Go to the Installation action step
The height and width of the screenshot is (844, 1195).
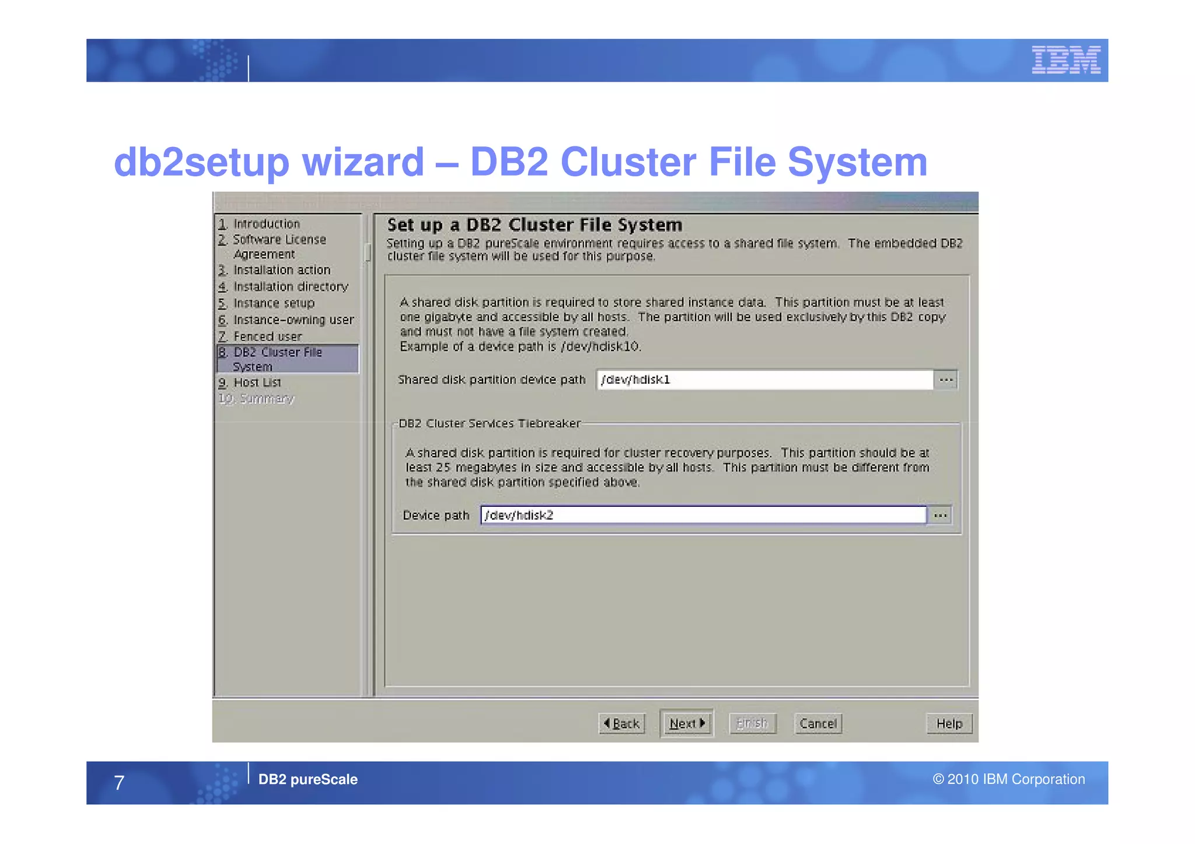tap(274, 270)
